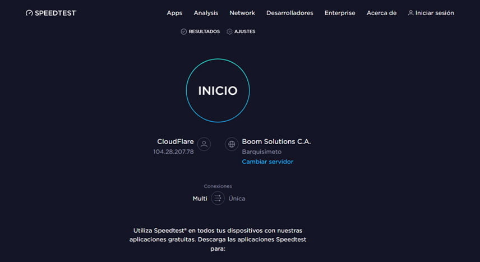Click the IP address 104.28.207.78
Viewport: 480px width, 262px height.
tap(174, 151)
